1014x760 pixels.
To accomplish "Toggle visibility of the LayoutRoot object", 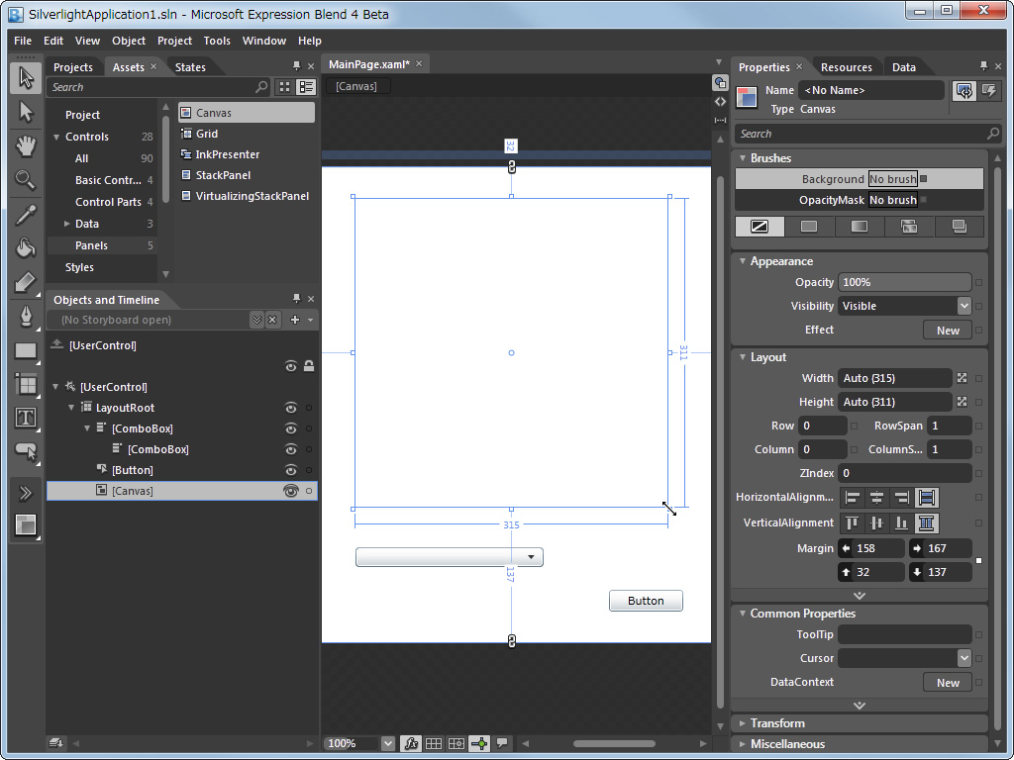I will 290,407.
